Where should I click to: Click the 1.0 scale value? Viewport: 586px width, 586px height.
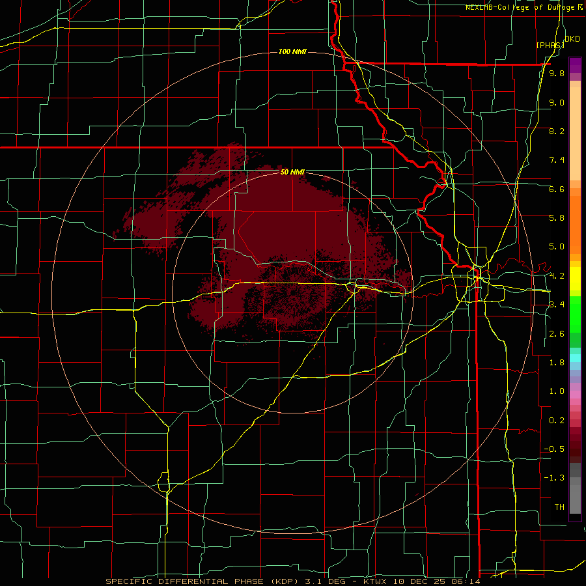[x=557, y=391]
